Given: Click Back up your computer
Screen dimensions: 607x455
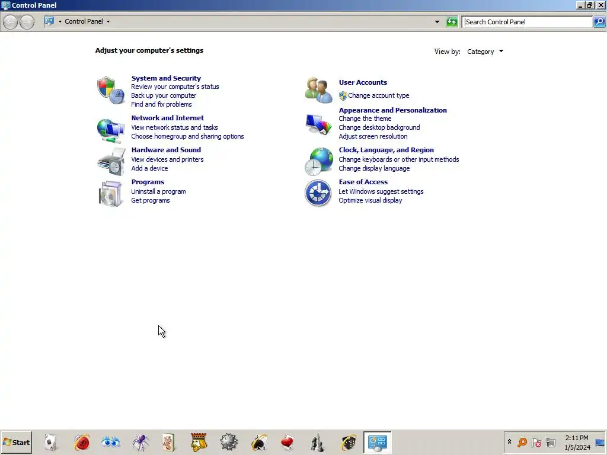Looking at the screenshot, I should point(164,95).
